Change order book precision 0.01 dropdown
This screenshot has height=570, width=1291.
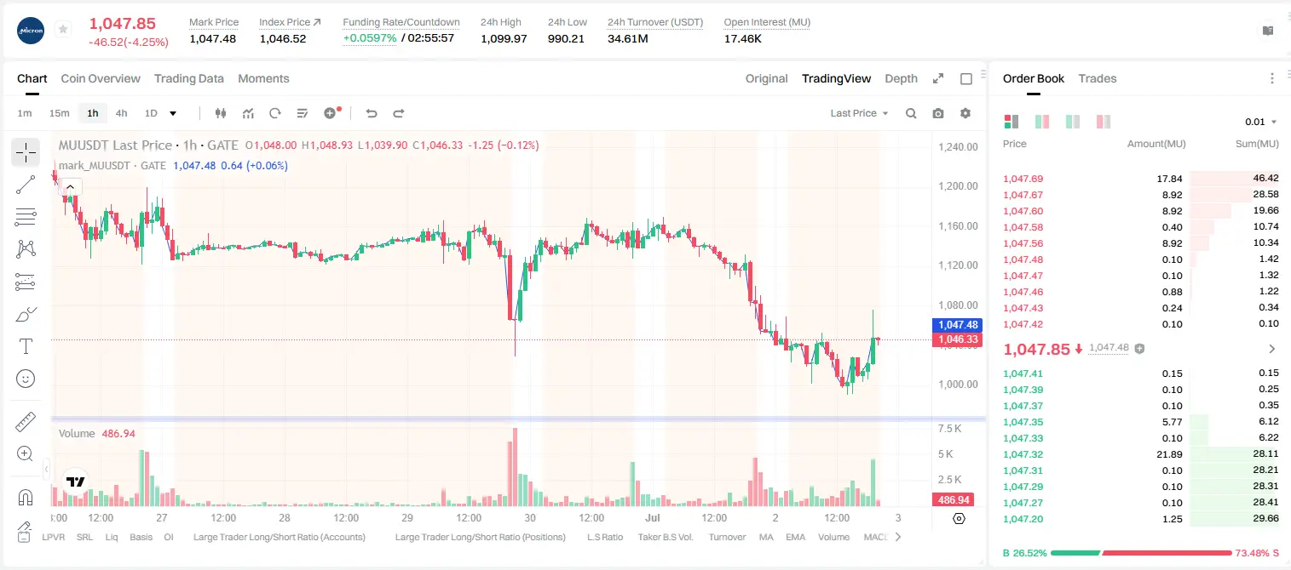click(x=1261, y=122)
